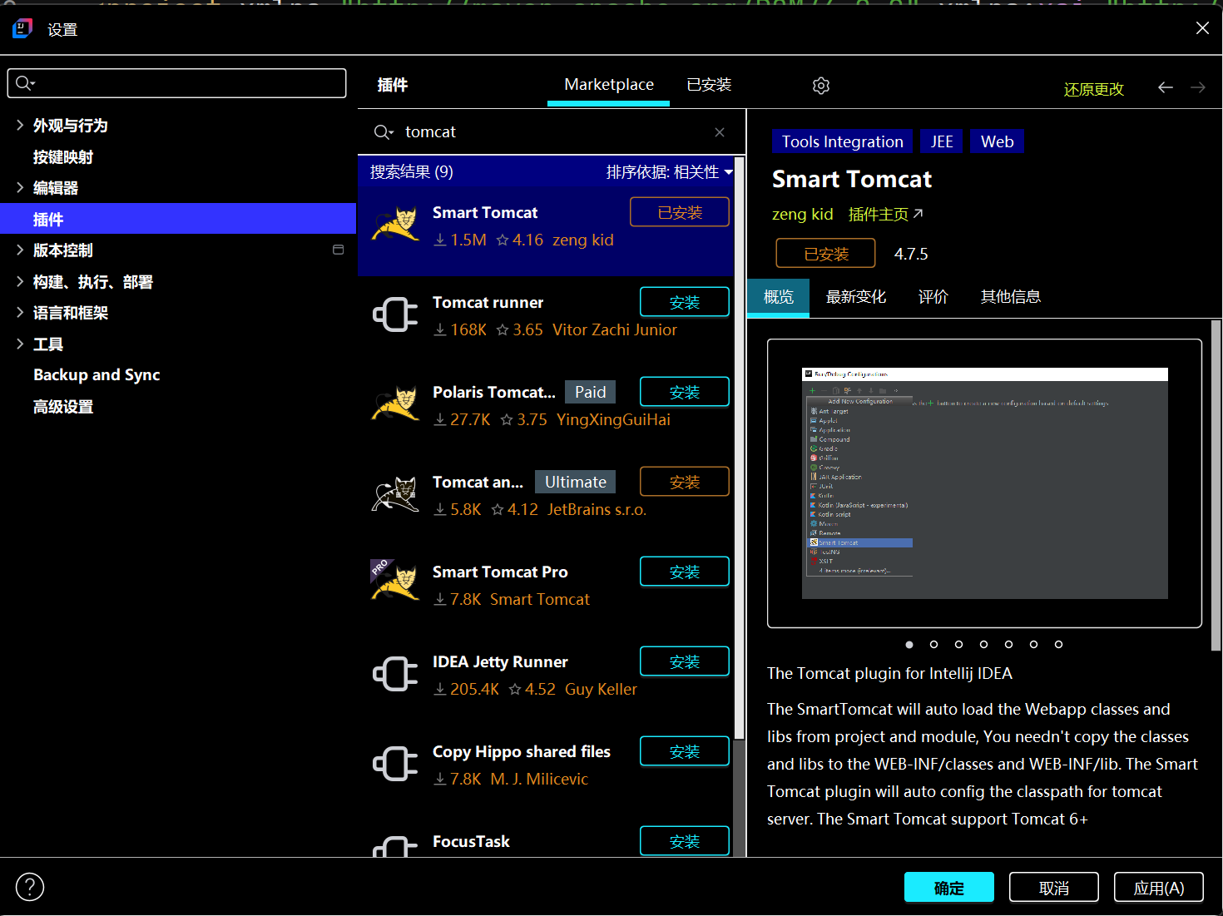The height and width of the screenshot is (916, 1223).
Task: Expand 构建、执行、部署 section
Action: 20,281
